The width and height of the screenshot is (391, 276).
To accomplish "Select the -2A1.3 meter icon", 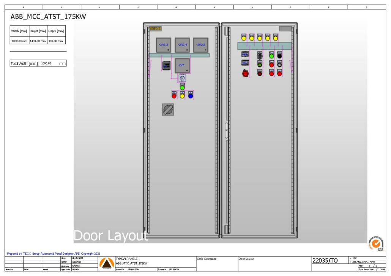I will [163, 44].
